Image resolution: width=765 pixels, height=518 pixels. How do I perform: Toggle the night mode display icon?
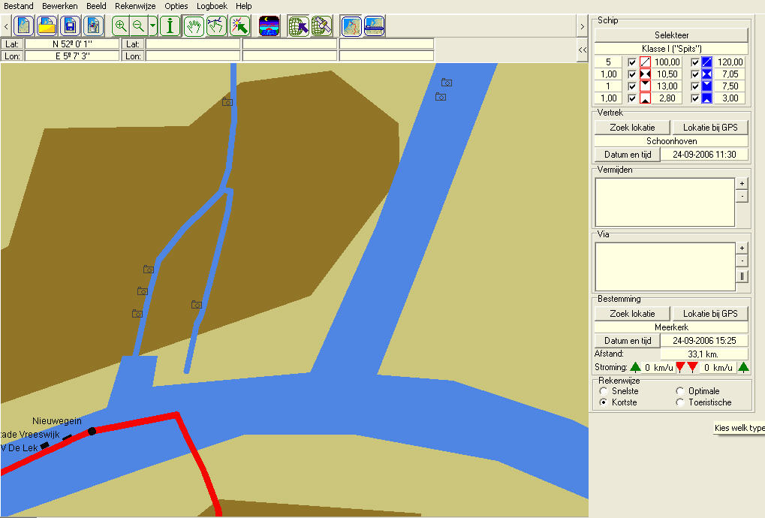pyautogui.click(x=270, y=26)
